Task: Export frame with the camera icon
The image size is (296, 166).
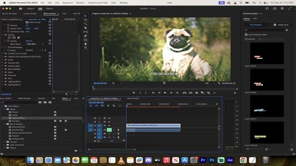Action: pos(197,93)
